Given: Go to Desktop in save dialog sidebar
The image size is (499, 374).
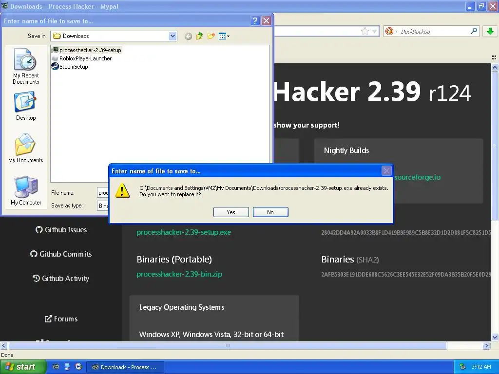Looking at the screenshot, I should pos(26,106).
